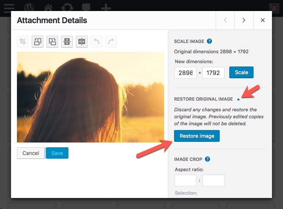Open updates refresh icon

click(x=67, y=8)
